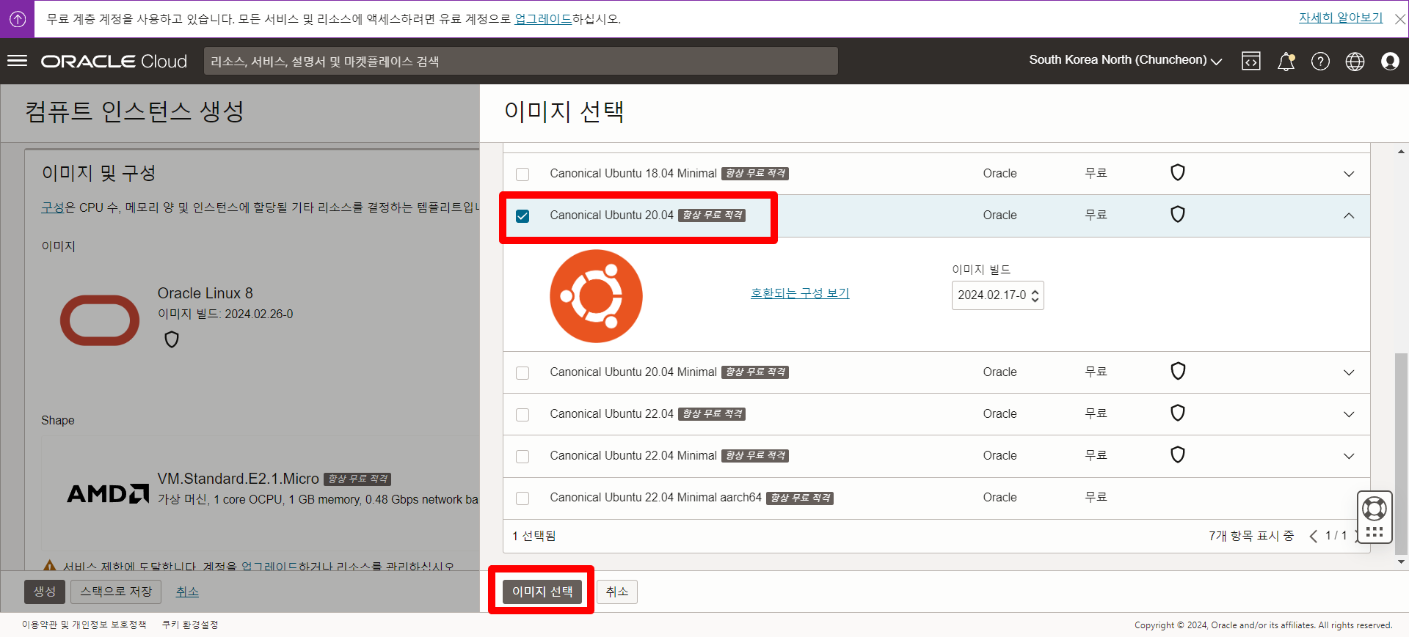
Task: Click the image panel vertical scrollbar thumb
Action: point(1401,454)
